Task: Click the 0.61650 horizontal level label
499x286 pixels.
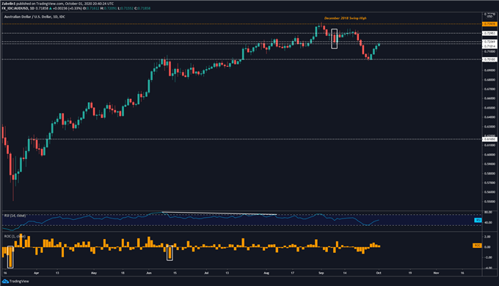Action: pos(490,139)
